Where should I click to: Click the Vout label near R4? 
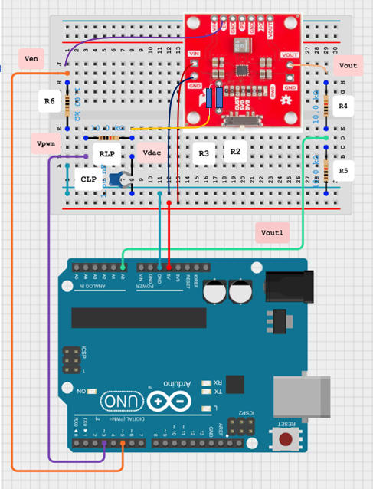point(348,65)
